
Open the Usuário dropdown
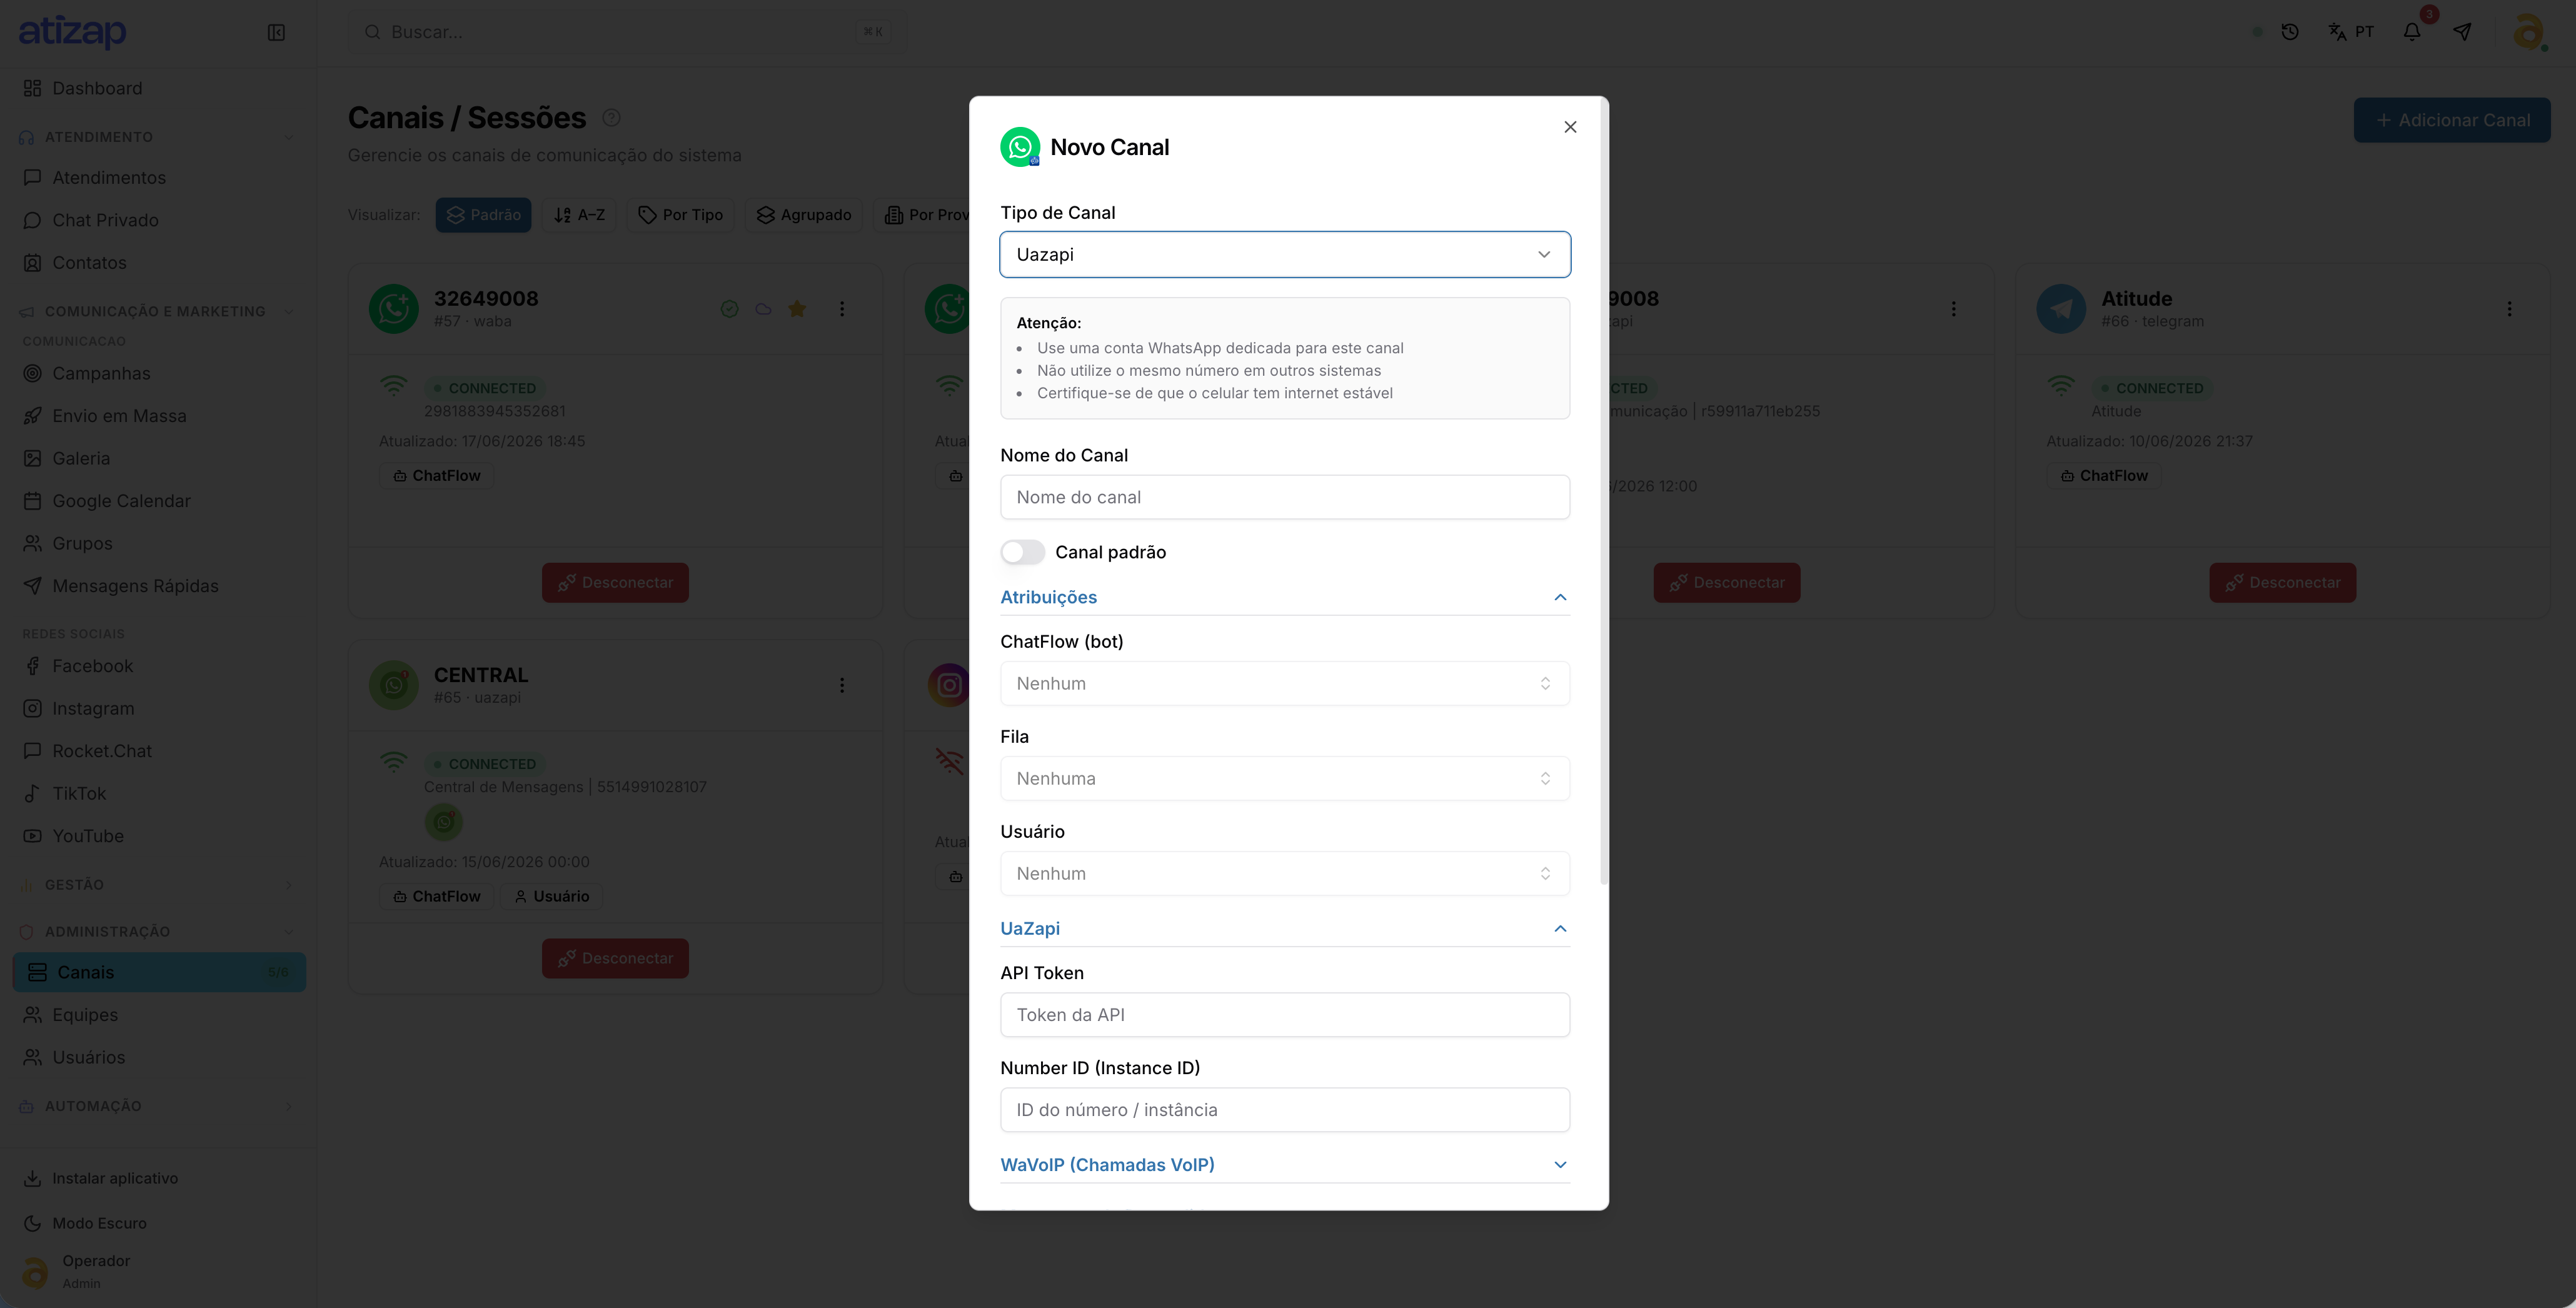[x=1285, y=873]
